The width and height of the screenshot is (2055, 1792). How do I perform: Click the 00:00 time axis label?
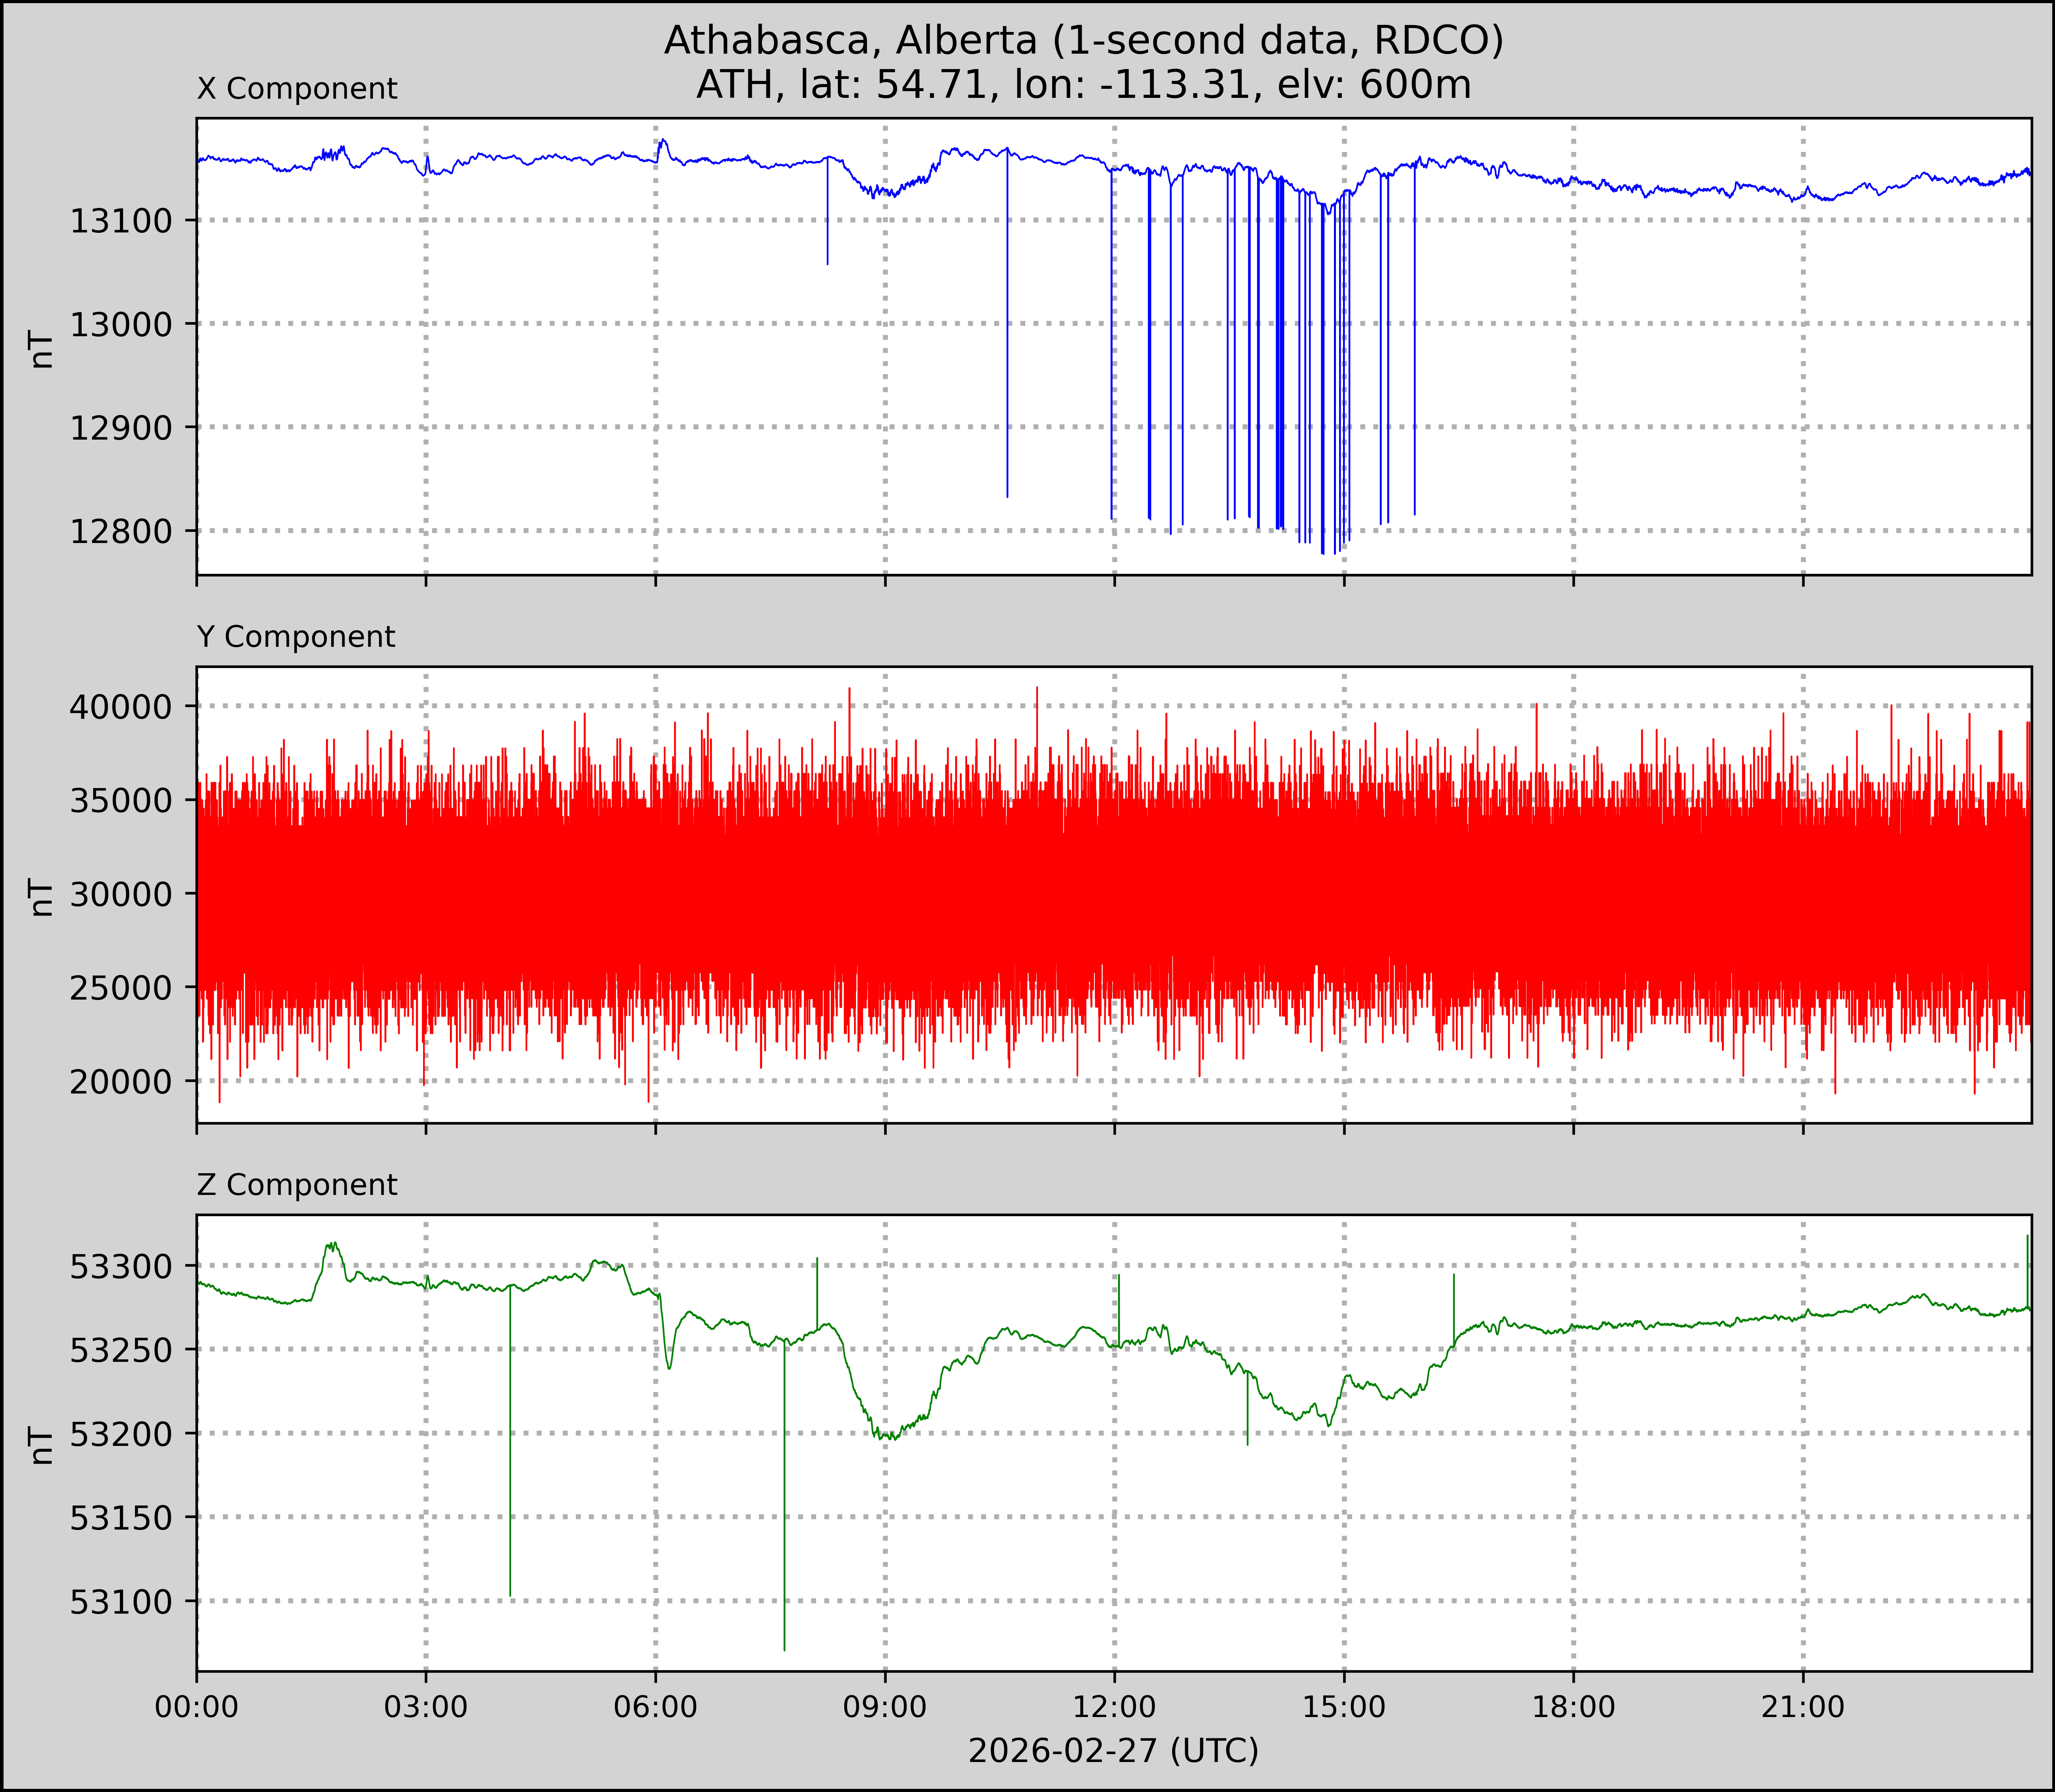coord(197,1707)
